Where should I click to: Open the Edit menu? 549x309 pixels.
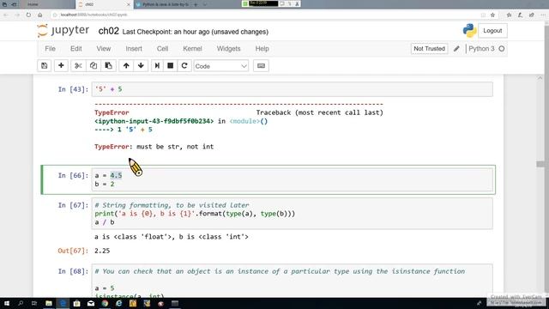click(76, 49)
